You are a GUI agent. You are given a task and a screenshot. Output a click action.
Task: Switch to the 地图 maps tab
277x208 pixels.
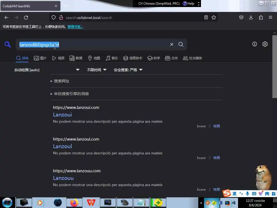point(94,58)
